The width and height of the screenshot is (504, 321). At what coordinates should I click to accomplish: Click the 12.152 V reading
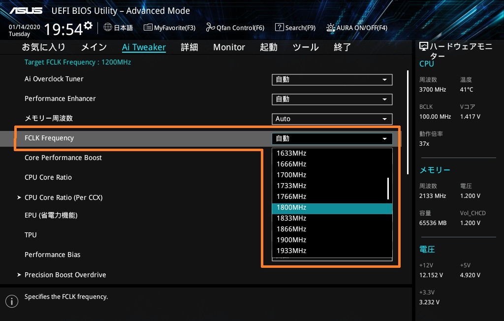(431, 275)
